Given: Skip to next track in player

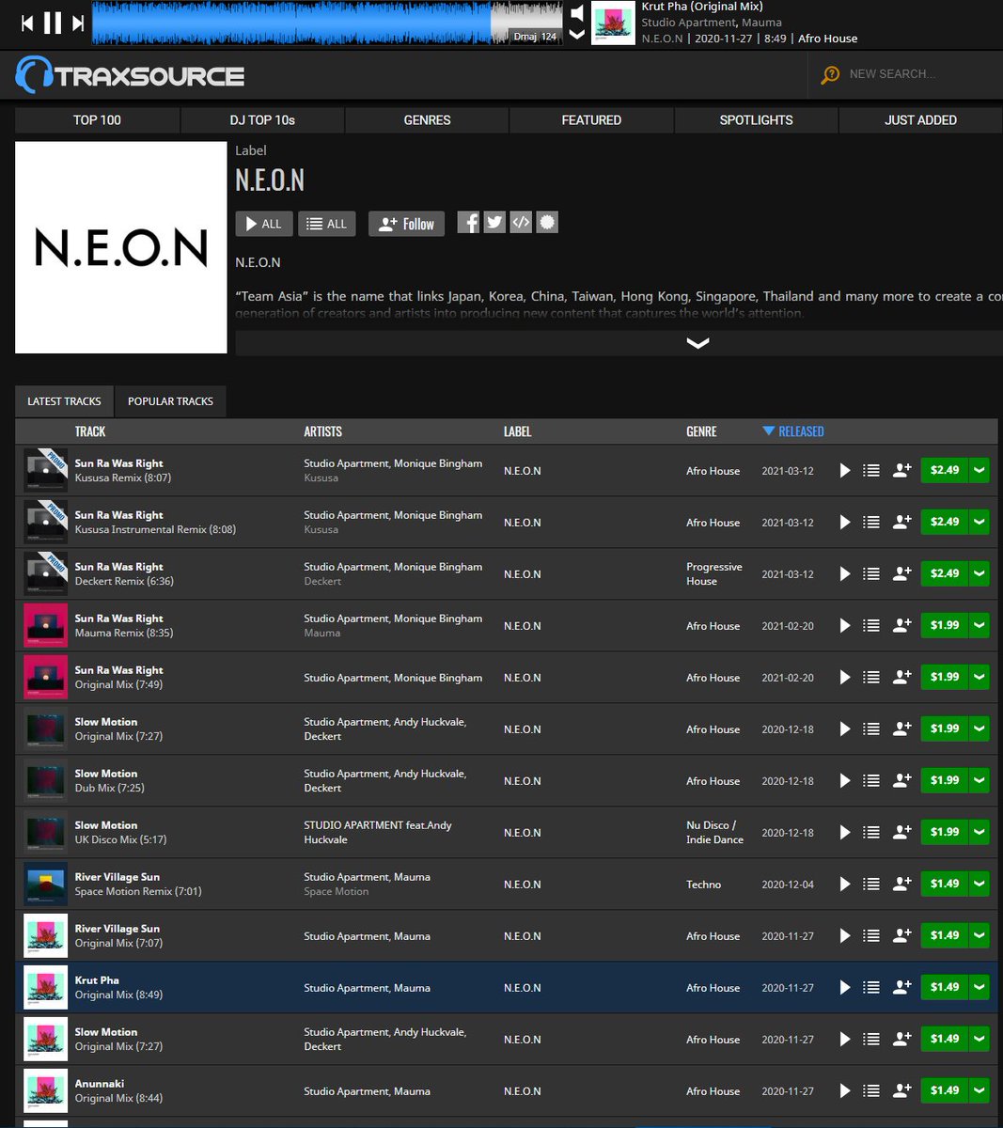Looking at the screenshot, I should point(78,23).
